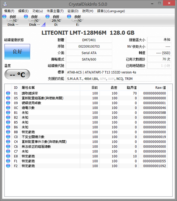The image size is (177, 201).
Task: Open the 功能(u) menu
Action: coord(38,11)
